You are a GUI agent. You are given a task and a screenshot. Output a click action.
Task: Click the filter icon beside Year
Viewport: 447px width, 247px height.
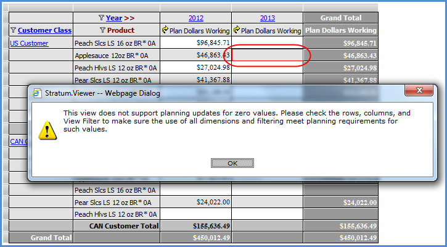102,19
